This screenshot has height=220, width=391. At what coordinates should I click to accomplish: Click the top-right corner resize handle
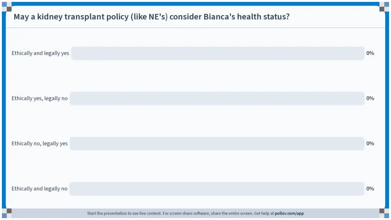[x=384, y=7]
